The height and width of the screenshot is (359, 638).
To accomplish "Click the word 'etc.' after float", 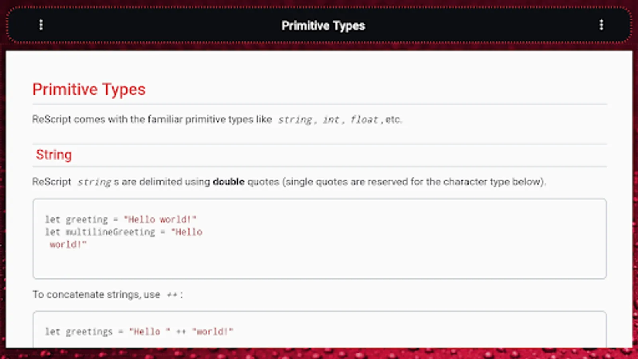I will 394,120.
